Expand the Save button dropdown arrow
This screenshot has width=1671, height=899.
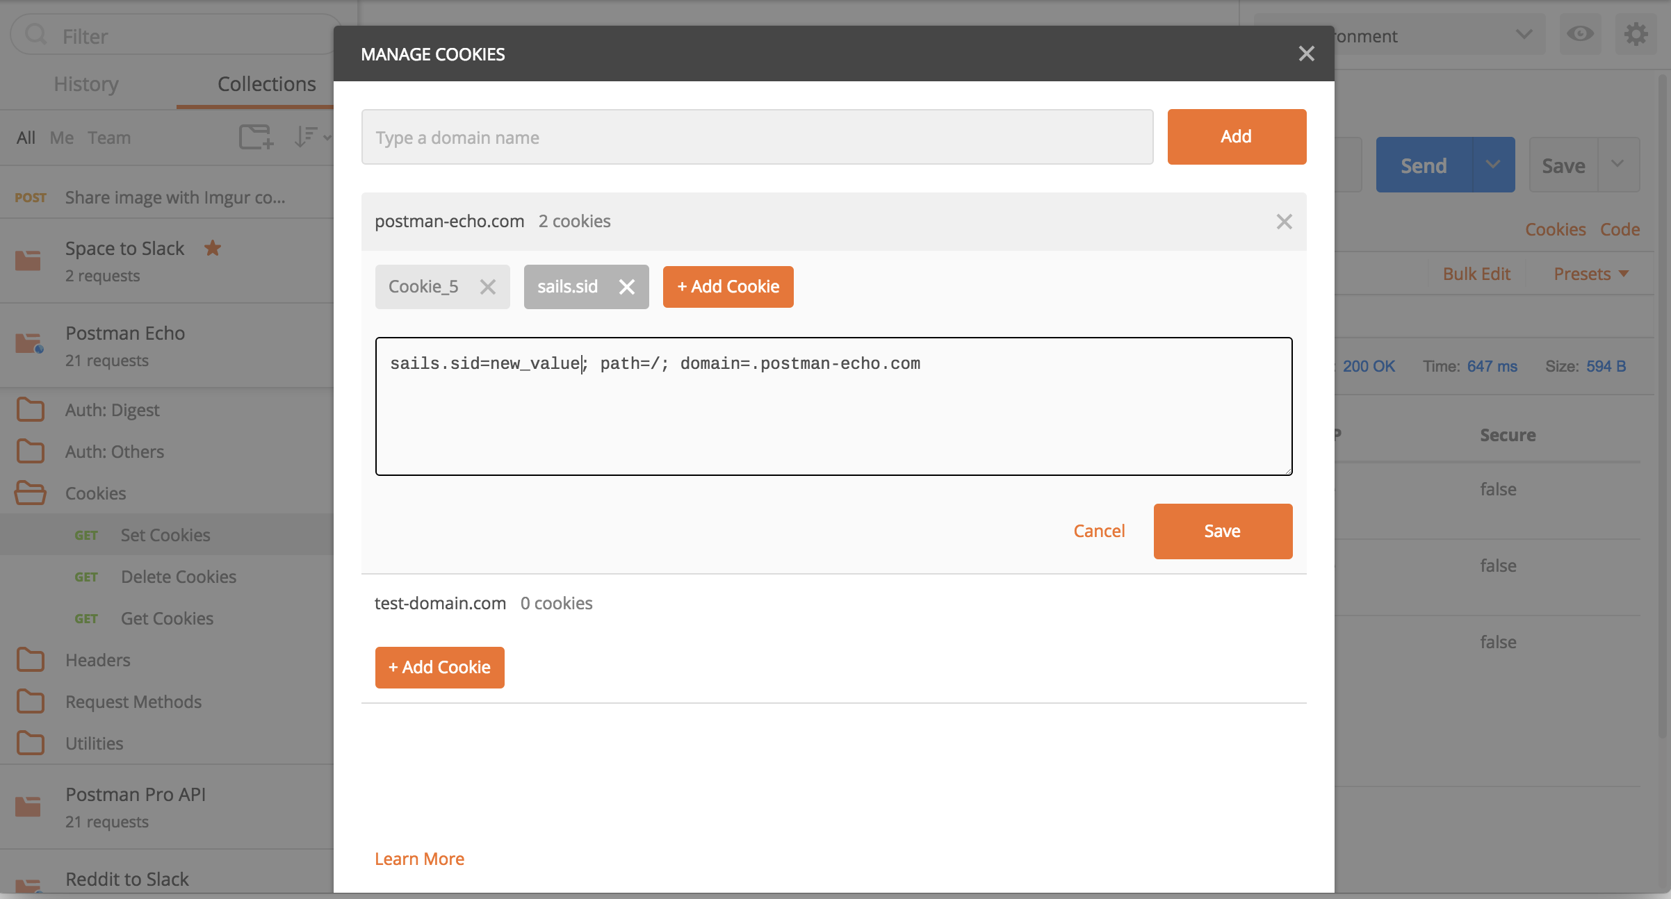1618,165
